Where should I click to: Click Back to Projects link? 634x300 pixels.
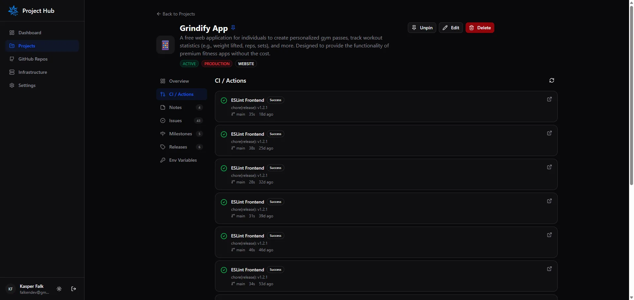[x=176, y=14]
